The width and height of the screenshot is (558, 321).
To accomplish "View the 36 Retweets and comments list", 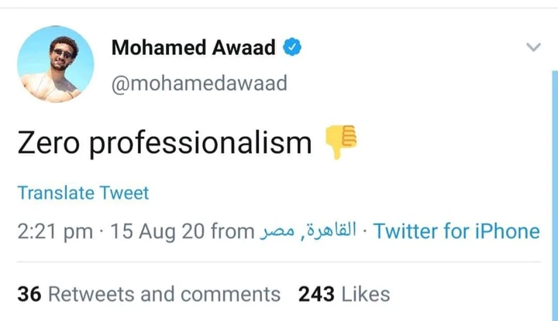I will 149,294.
